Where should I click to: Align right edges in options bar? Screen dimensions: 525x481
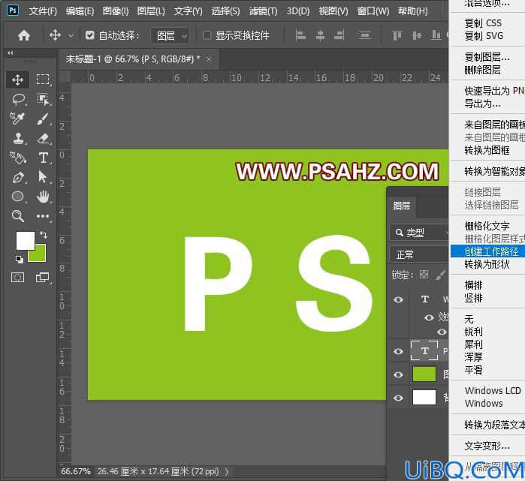point(339,35)
